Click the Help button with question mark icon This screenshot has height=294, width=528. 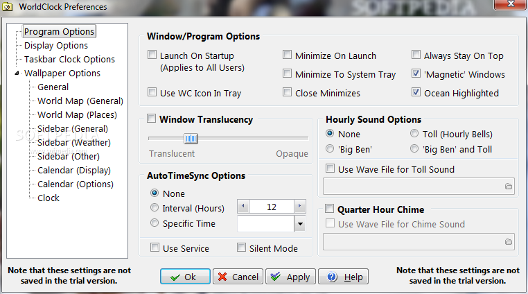343,277
